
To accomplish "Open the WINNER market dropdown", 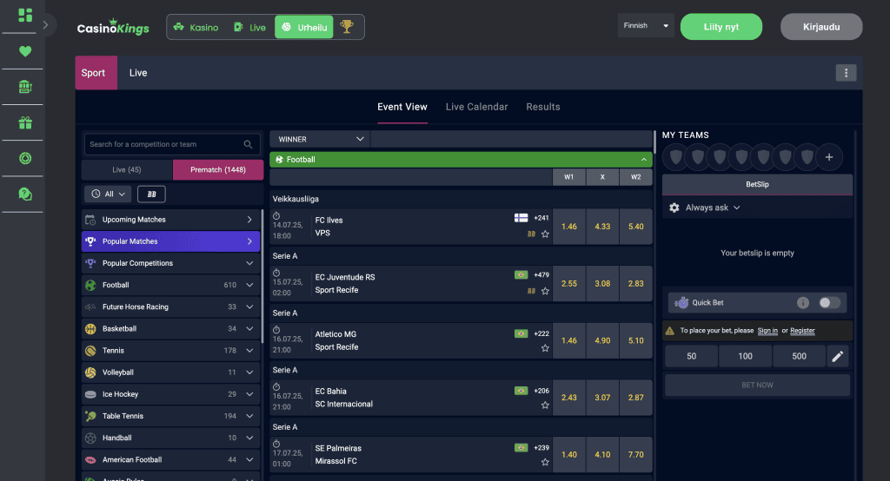I will click(320, 139).
